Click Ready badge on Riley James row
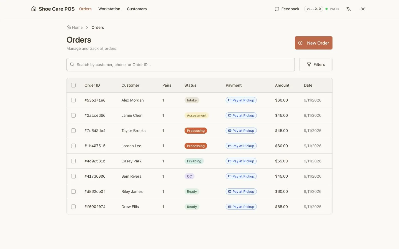 point(192,191)
